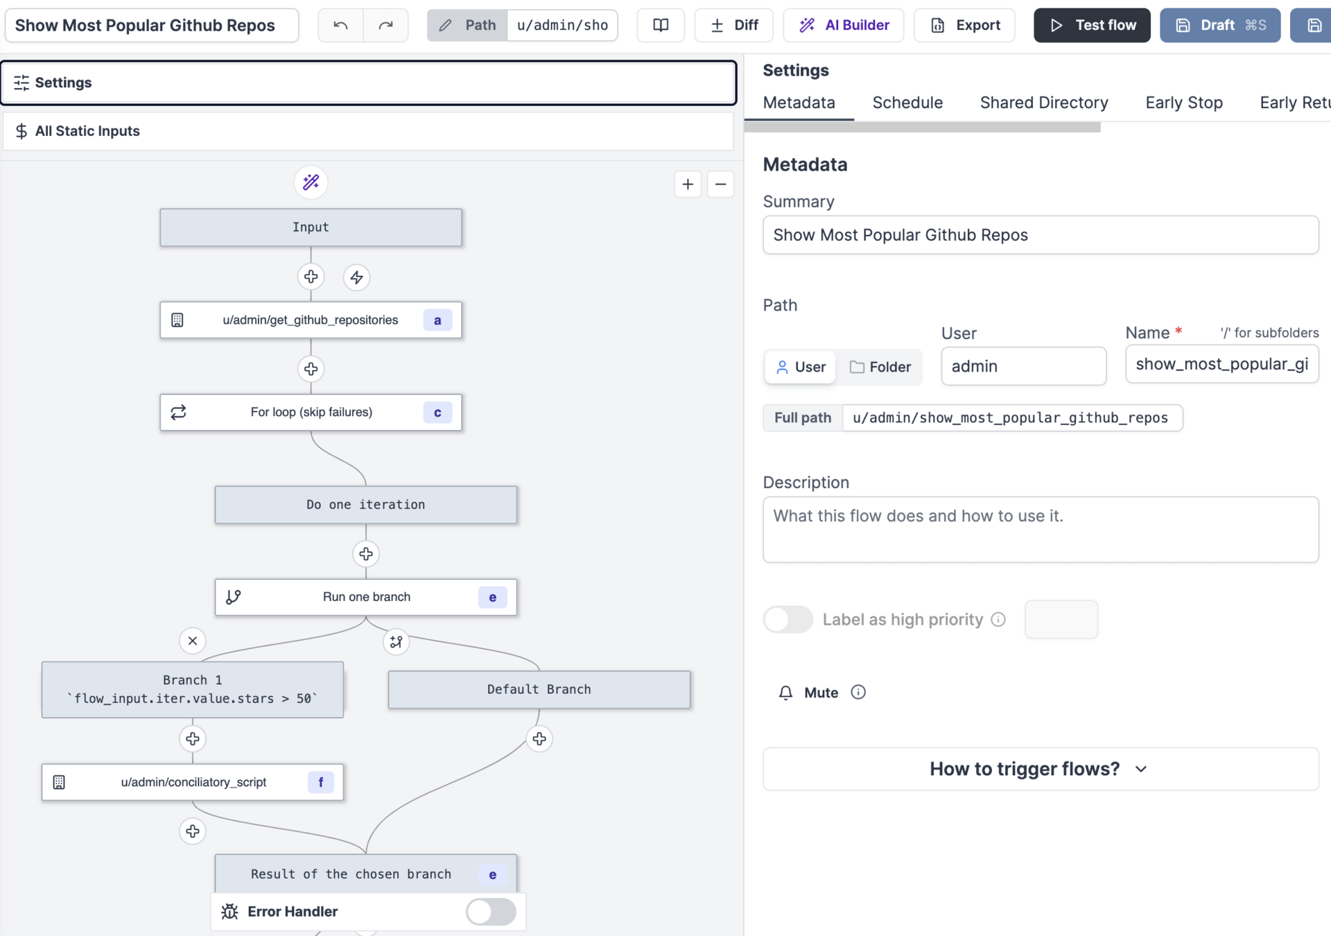The height and width of the screenshot is (936, 1331).
Task: Click the add-branch icon under Run one branch
Action: tap(396, 642)
